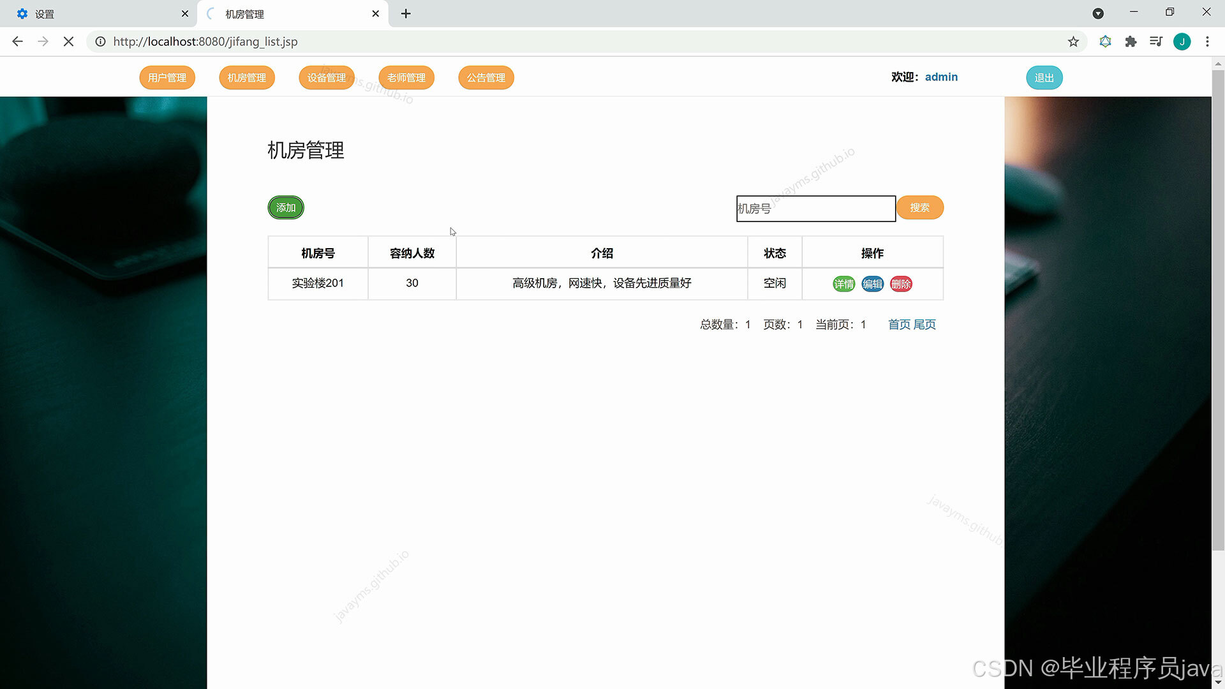Click the hexagon extension icon
This screenshot has height=689, width=1225.
1105,41
